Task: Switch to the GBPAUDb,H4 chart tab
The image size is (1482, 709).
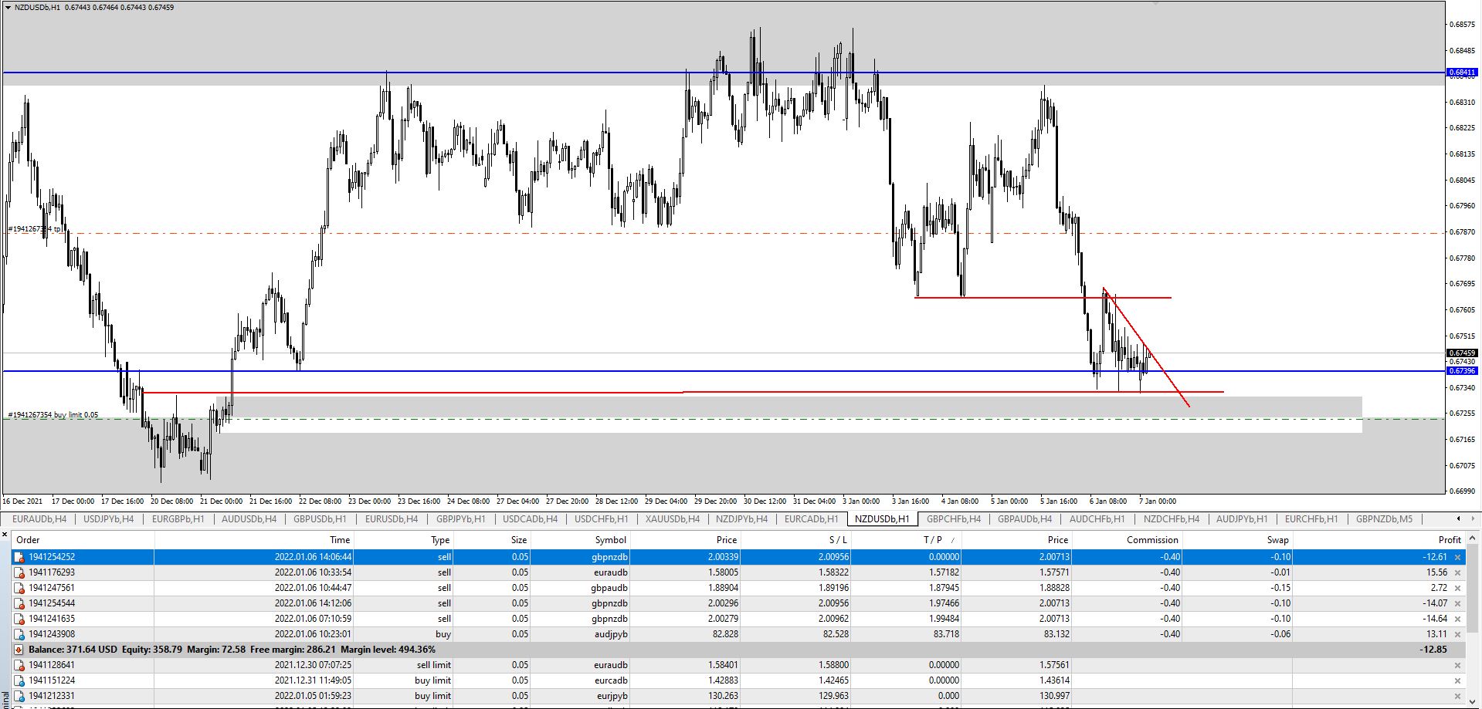Action: [x=1025, y=519]
